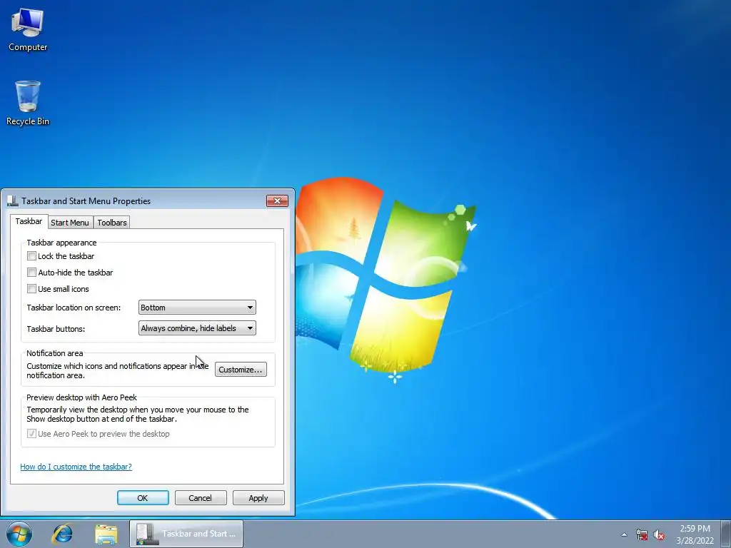
Task: Enable Lock the taskbar checkbox
Action: coord(31,256)
